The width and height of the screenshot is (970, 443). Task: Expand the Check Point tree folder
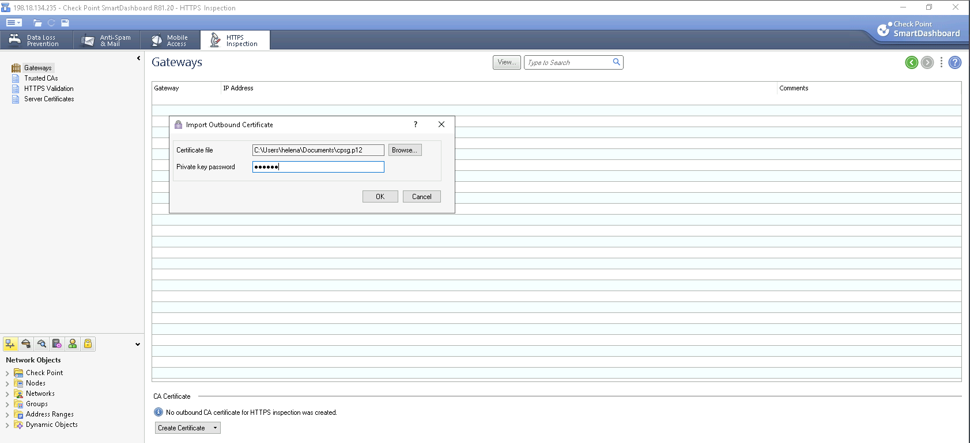[7, 373]
